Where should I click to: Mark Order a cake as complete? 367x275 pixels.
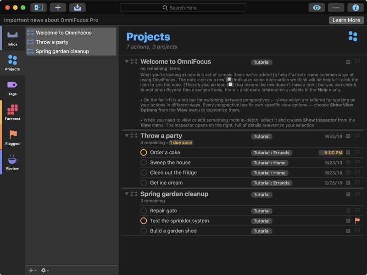tap(144, 153)
